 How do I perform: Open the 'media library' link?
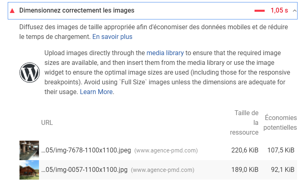165,53
